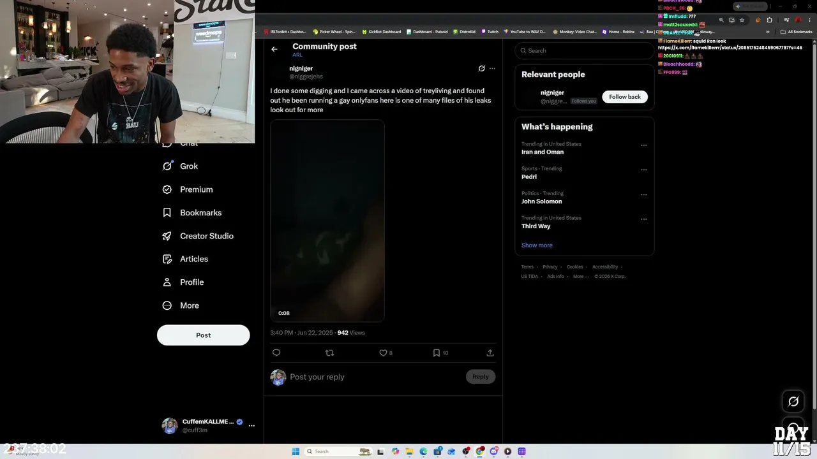817x459 pixels.
Task: Open Discord from the taskbar
Action: pos(494,451)
